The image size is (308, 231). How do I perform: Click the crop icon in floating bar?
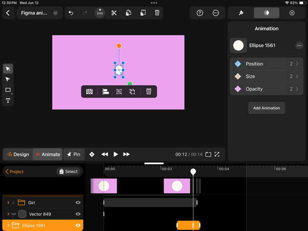(x=132, y=91)
